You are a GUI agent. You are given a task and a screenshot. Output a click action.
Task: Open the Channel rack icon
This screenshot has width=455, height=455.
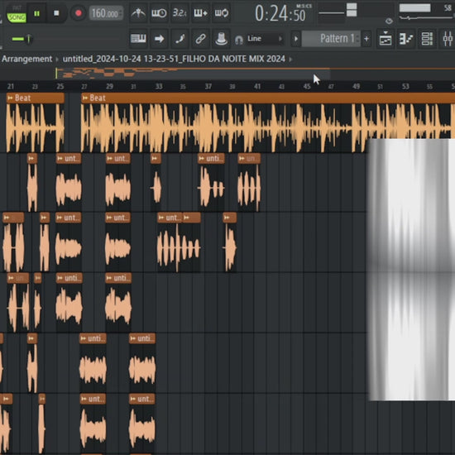427,39
